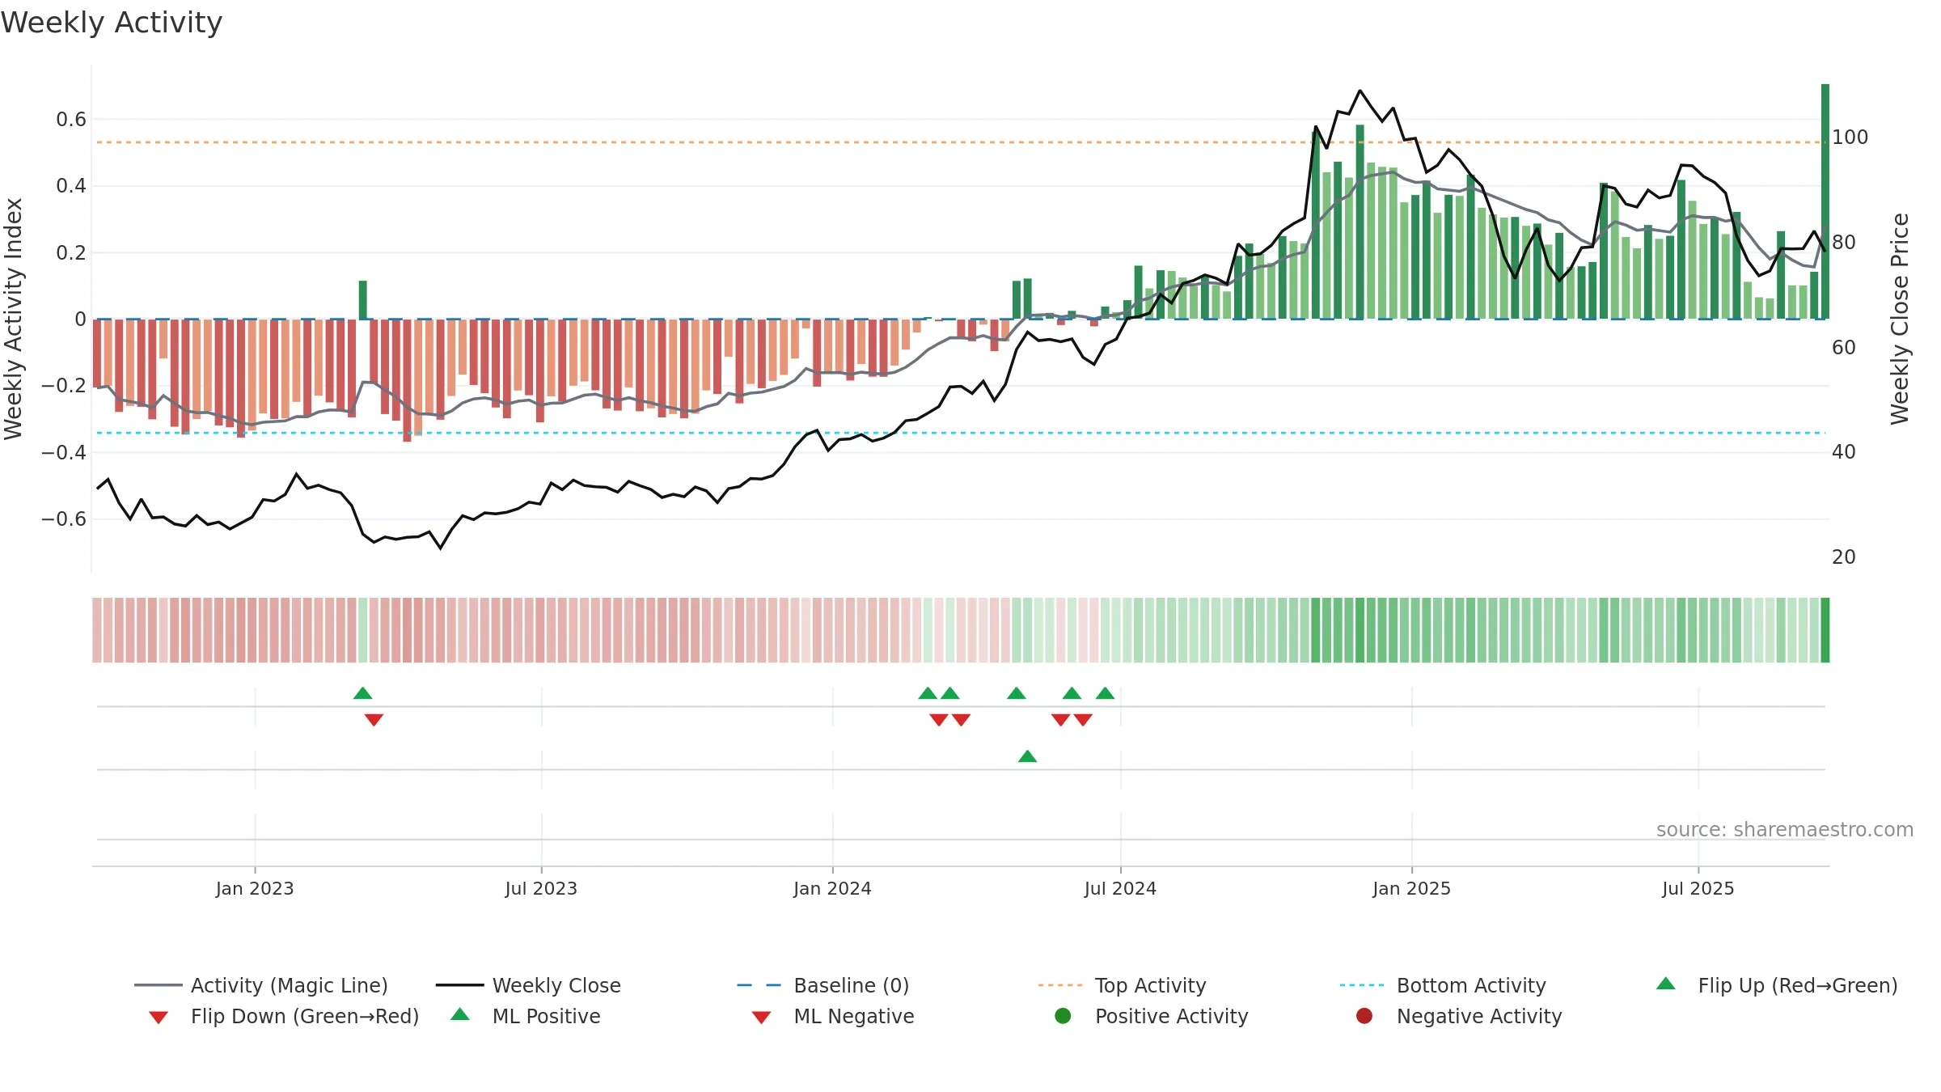
Task: Click the Weekly Close Price axis title
Action: click(1900, 319)
